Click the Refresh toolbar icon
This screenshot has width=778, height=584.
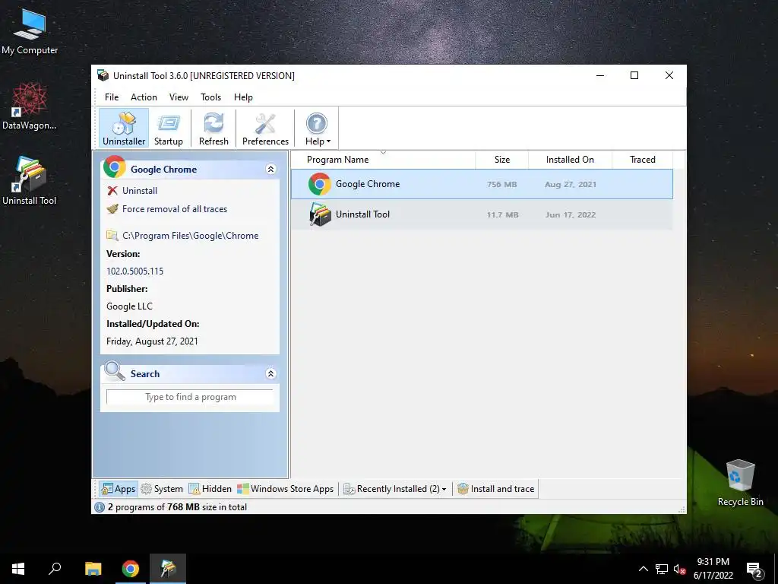tap(213, 128)
